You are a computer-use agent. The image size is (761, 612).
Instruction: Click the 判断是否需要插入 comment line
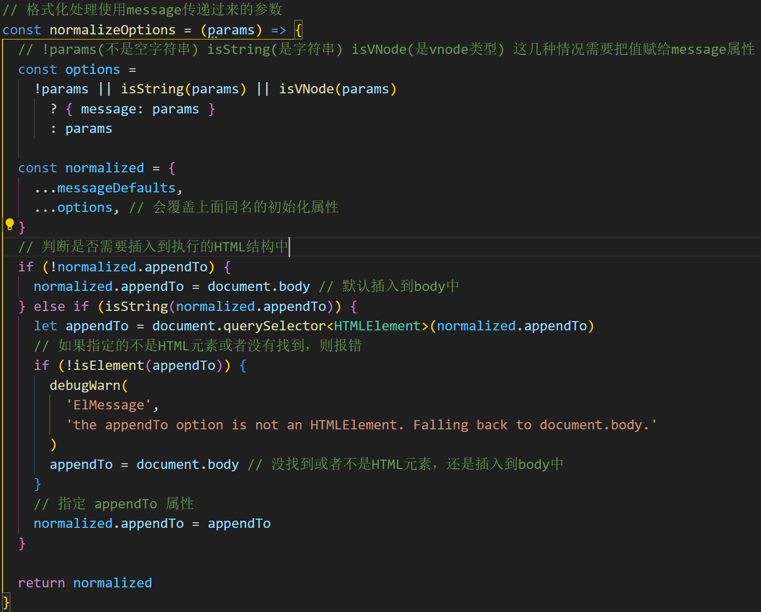point(151,247)
